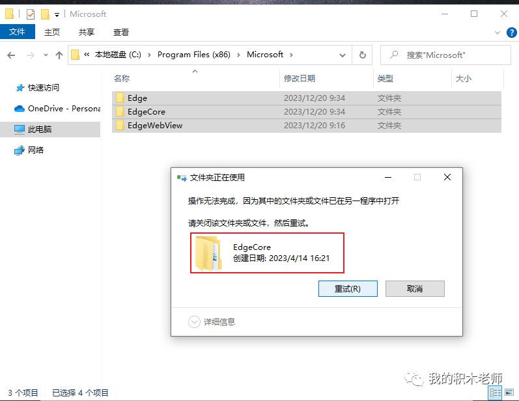The image size is (519, 401).
Task: Click Microsoft segment in address path
Action: point(265,55)
